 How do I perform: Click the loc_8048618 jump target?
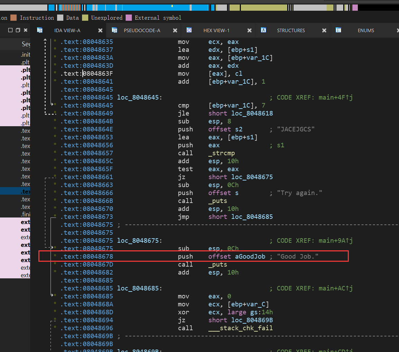pyautogui.click(x=252, y=113)
